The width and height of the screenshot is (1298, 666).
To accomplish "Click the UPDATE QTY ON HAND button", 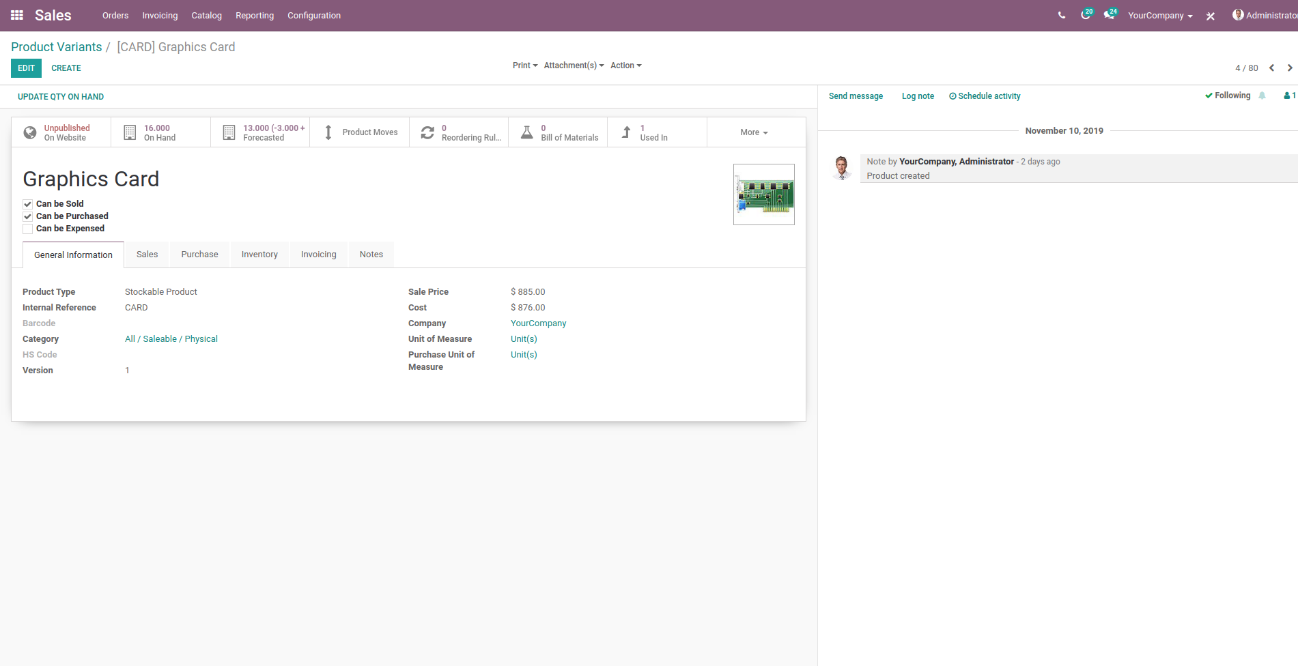I will point(61,96).
